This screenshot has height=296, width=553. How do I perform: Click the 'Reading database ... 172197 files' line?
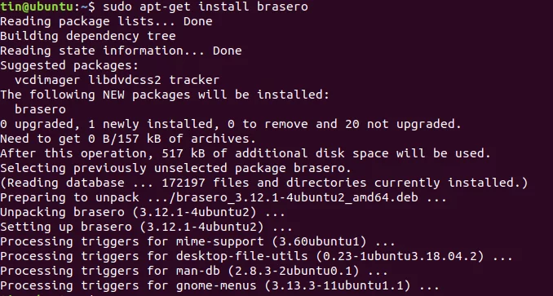pos(263,183)
